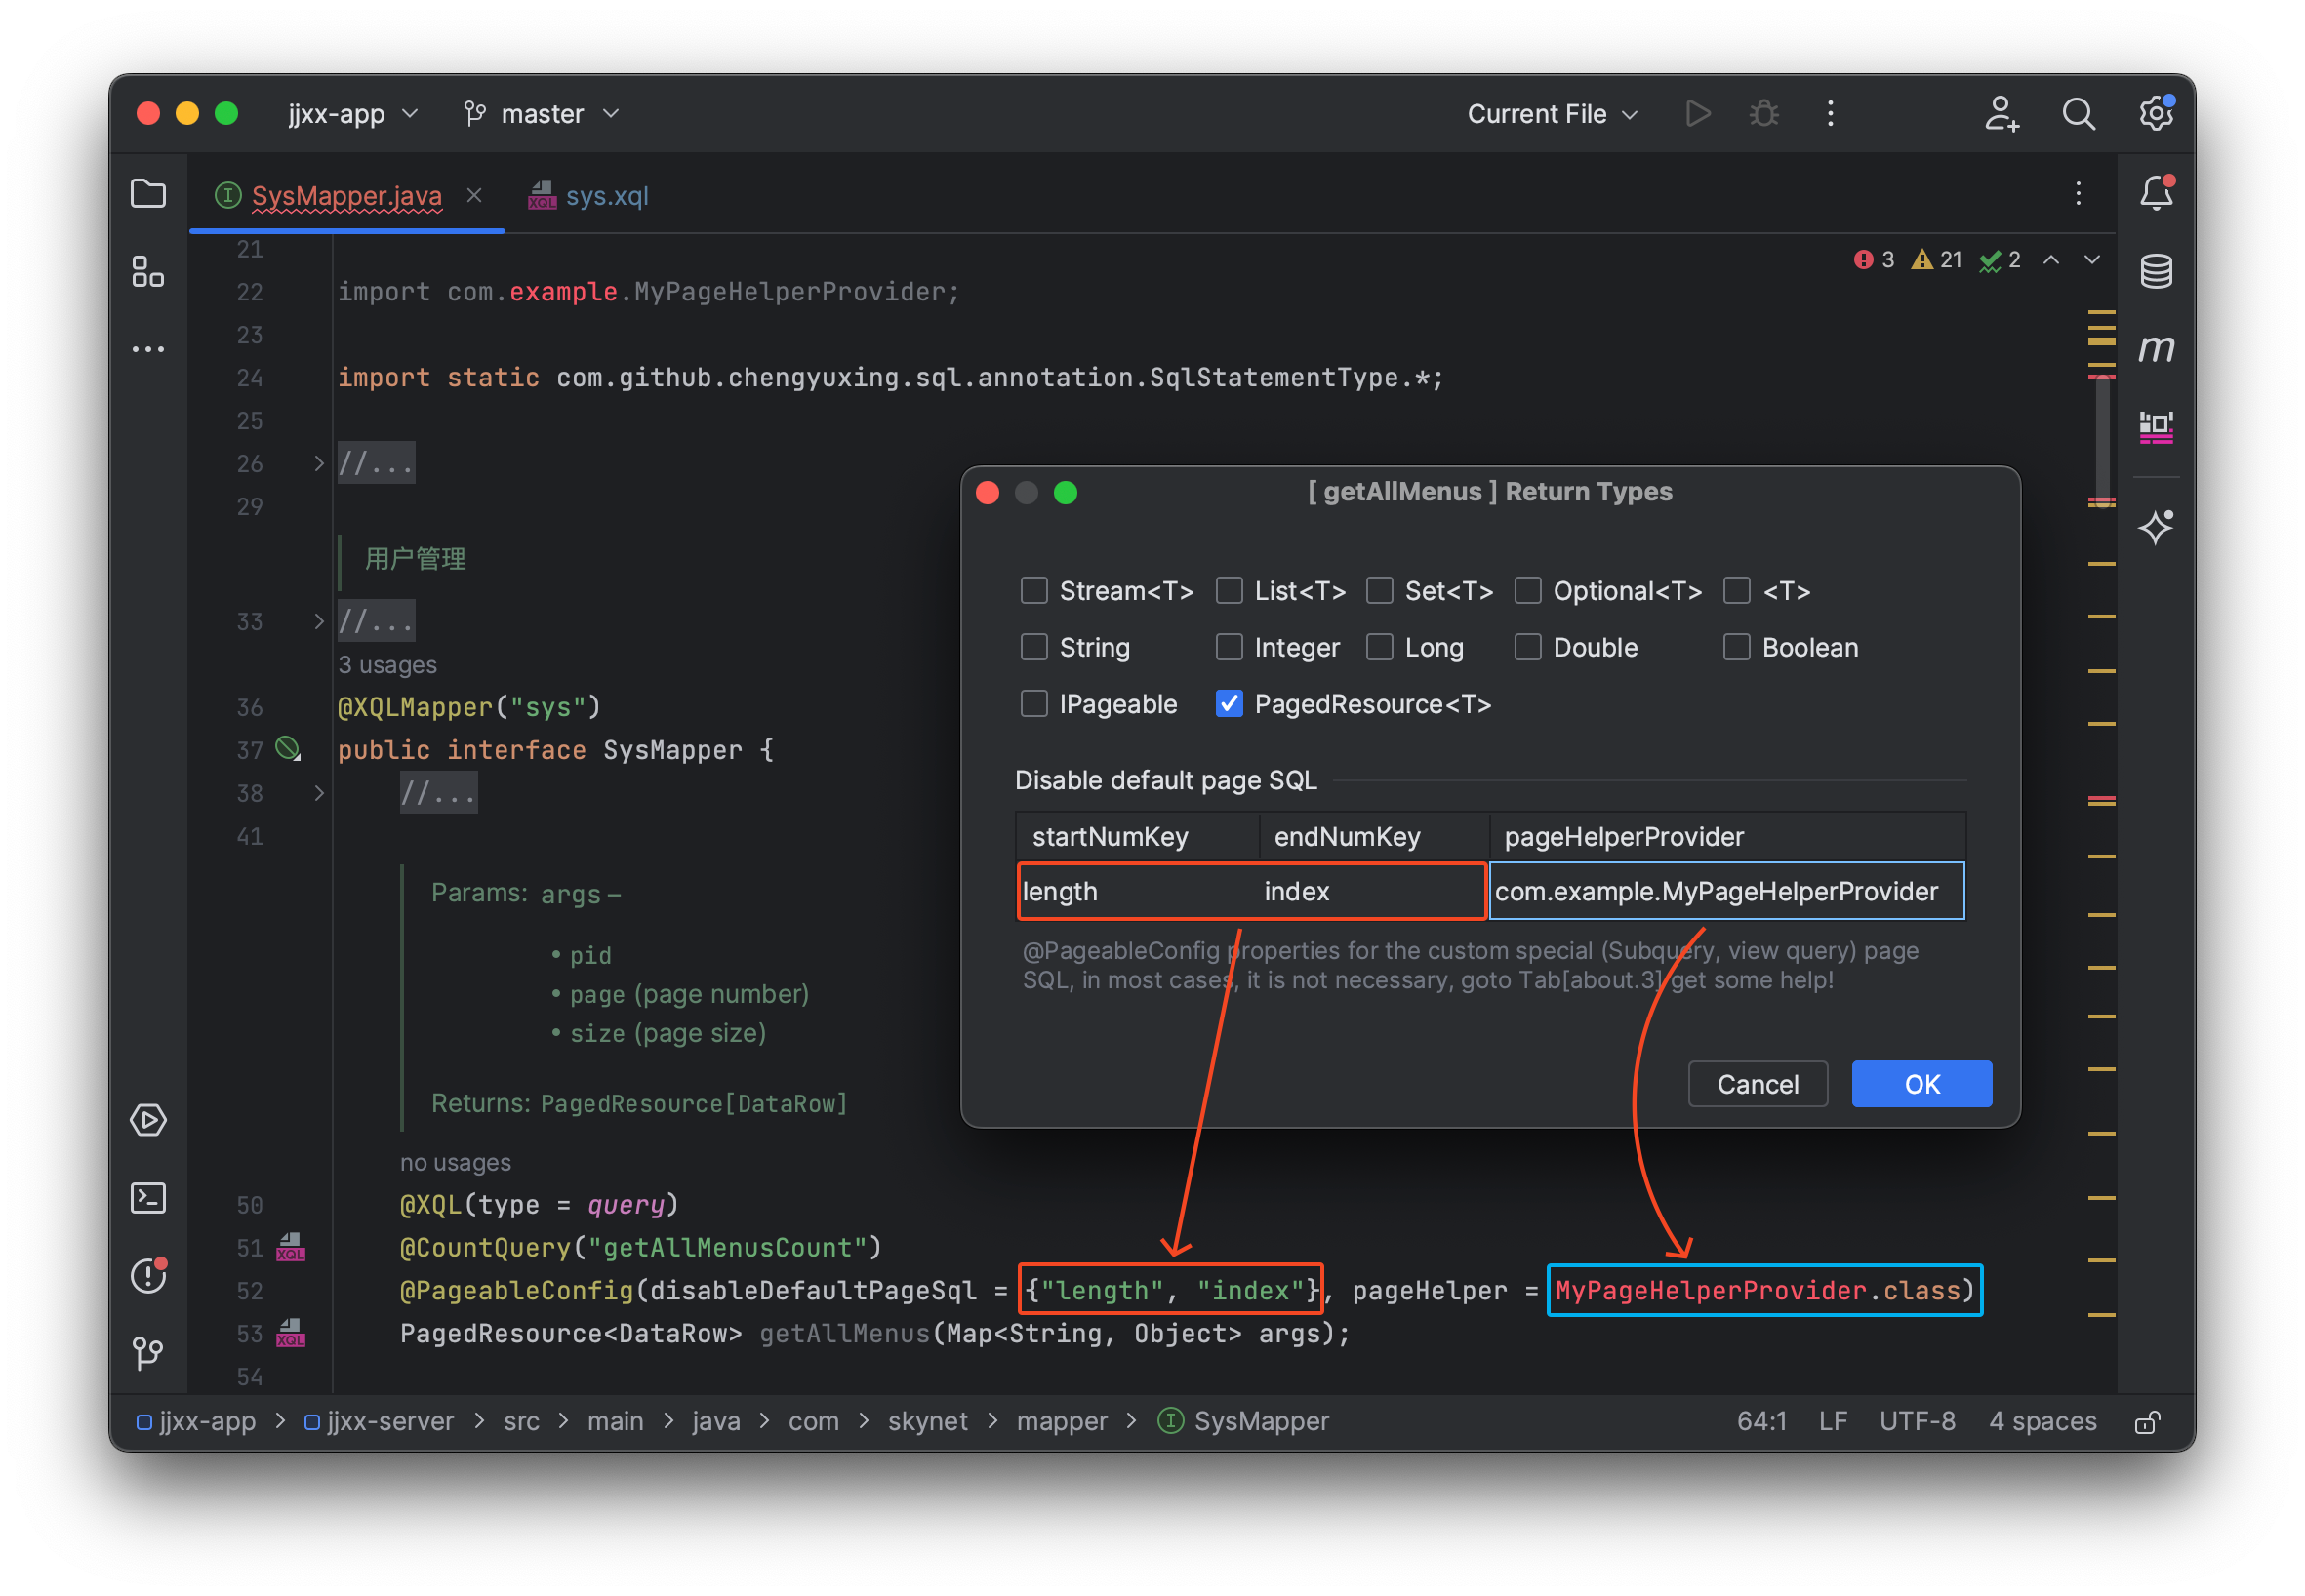This screenshot has height=1596, width=2305.
Task: Switch to the sys.xql tab
Action: 589,195
